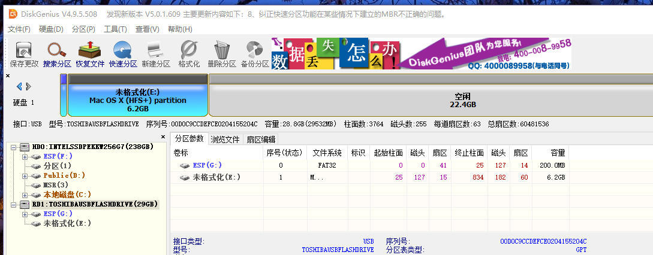This screenshot has height=255, width=653.
Task: Click the FAT32 file system cell
Action: 327,166
